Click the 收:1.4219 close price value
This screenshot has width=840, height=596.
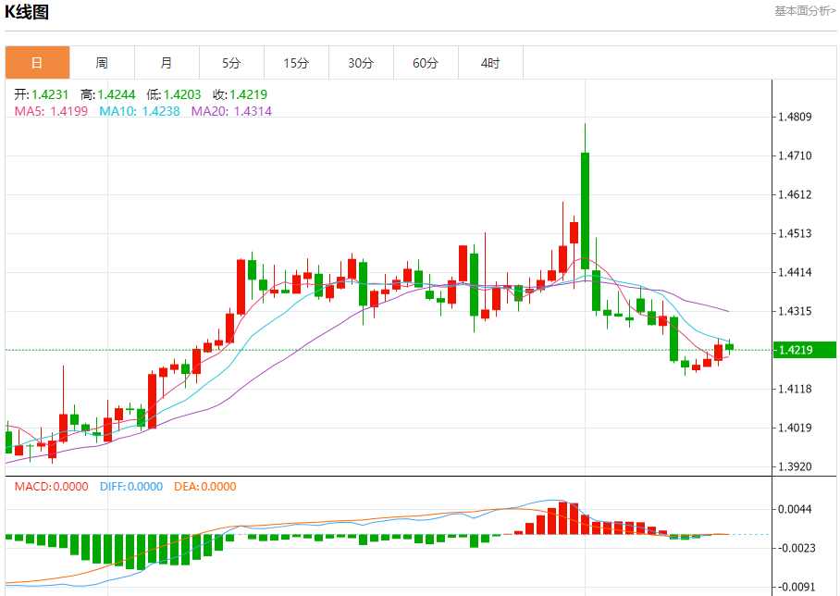pyautogui.click(x=240, y=94)
